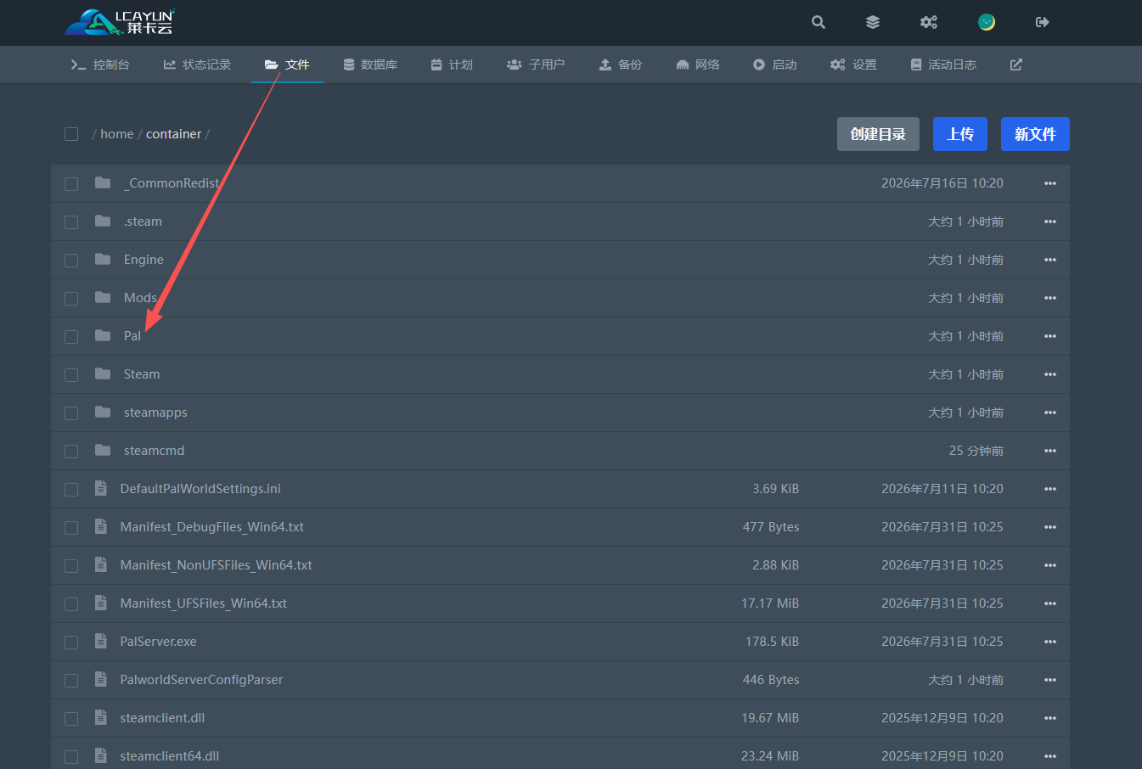Open the options menu for PalworldServerConfigParser
The image size is (1142, 769).
pos(1050,680)
